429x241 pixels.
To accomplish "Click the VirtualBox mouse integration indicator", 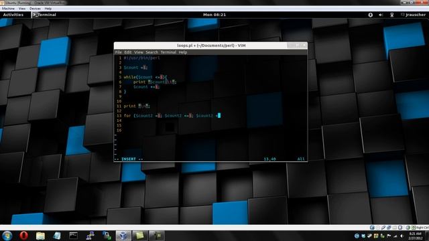I will coord(408,228).
